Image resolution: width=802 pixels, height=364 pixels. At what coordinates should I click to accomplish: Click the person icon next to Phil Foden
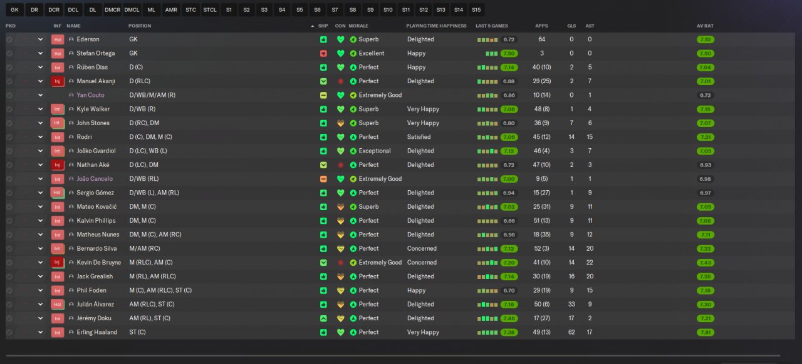click(x=71, y=290)
